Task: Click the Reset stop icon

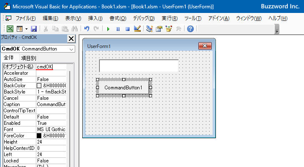Action: [127, 29]
